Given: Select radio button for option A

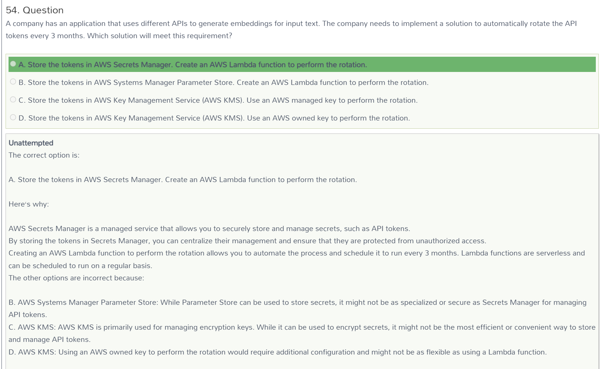Looking at the screenshot, I should [x=13, y=64].
